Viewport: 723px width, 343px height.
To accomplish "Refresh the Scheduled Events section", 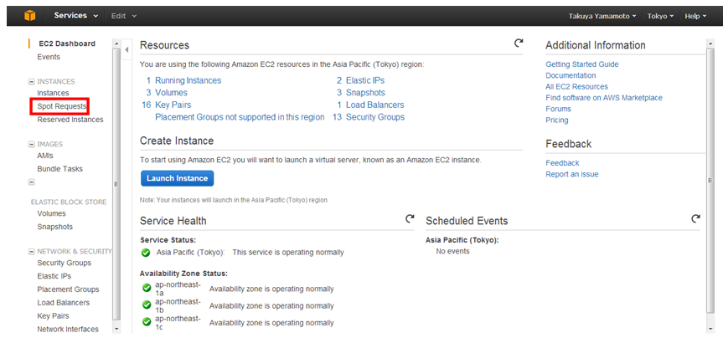I will 696,218.
